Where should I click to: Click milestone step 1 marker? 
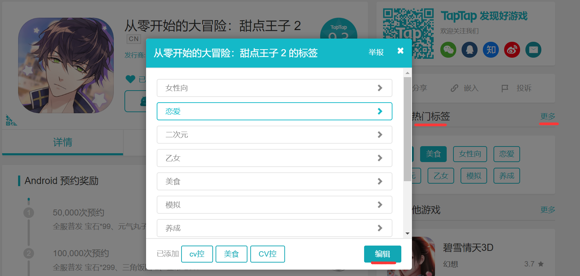point(29,213)
